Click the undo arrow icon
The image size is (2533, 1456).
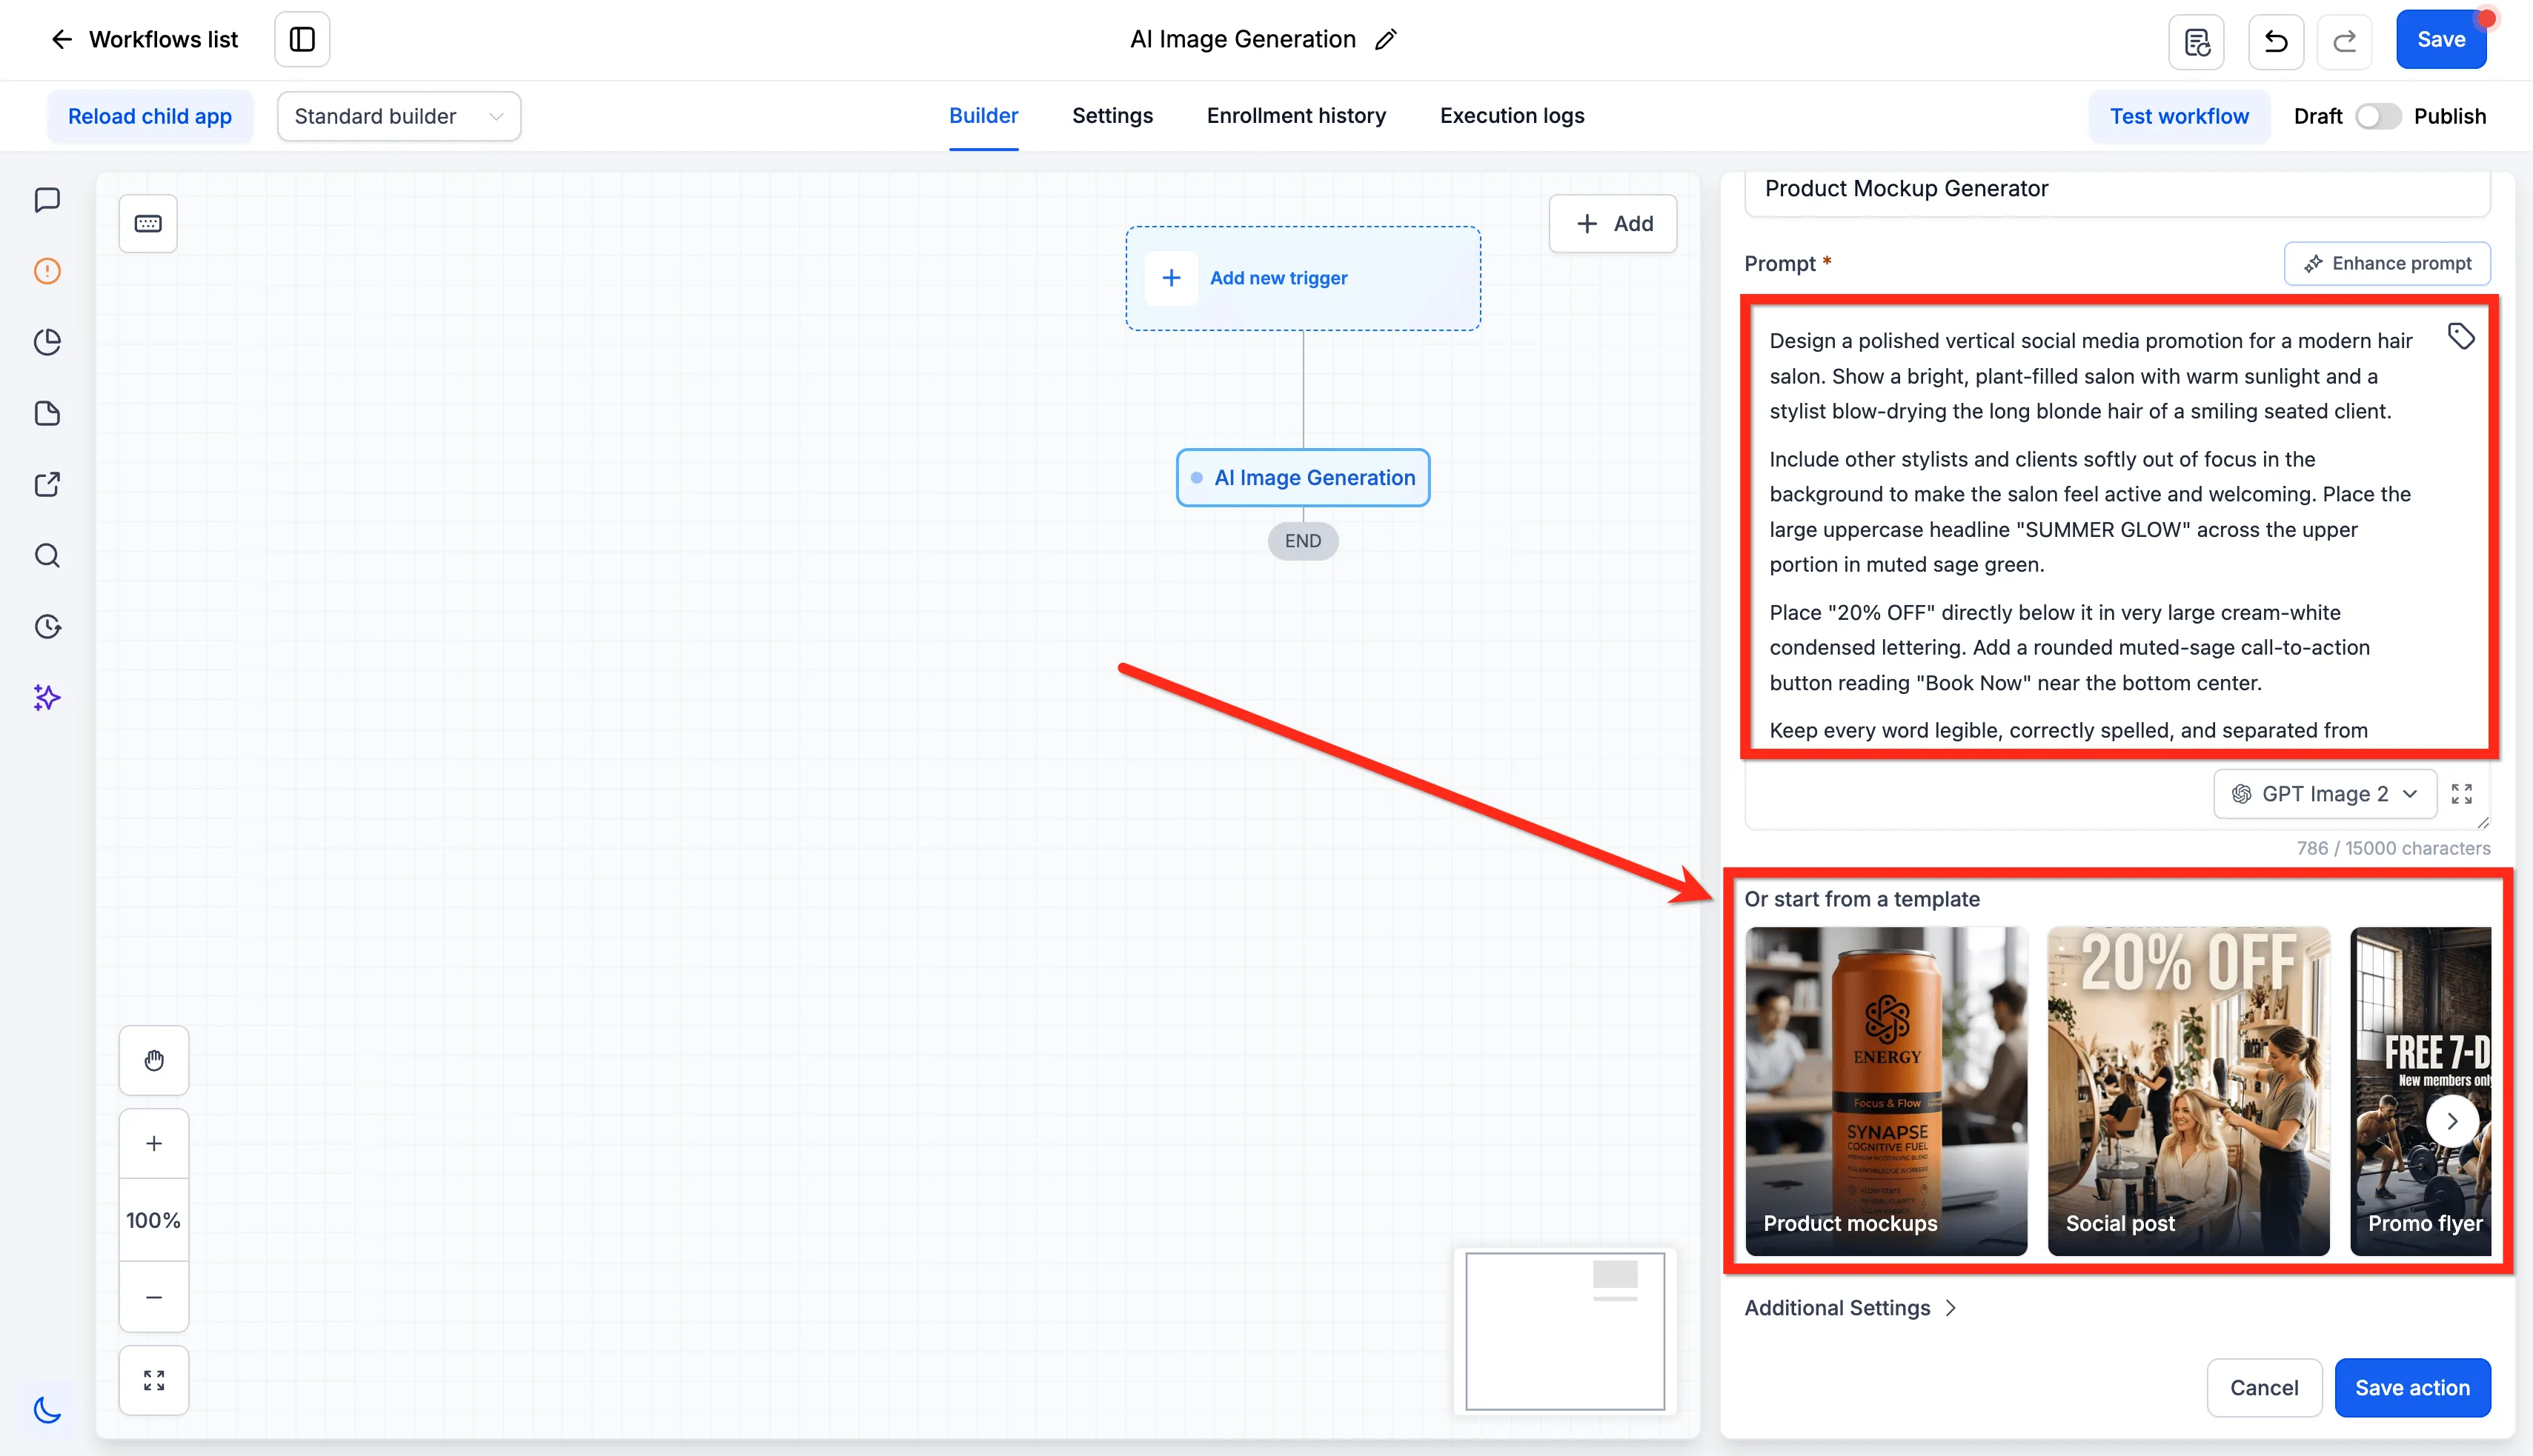coord(2276,41)
